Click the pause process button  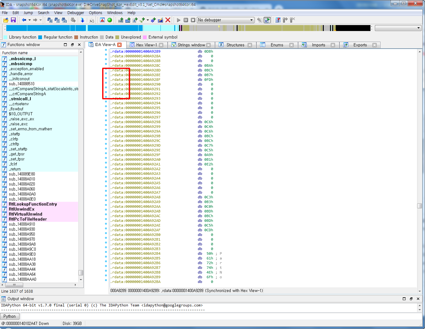(x=186, y=20)
